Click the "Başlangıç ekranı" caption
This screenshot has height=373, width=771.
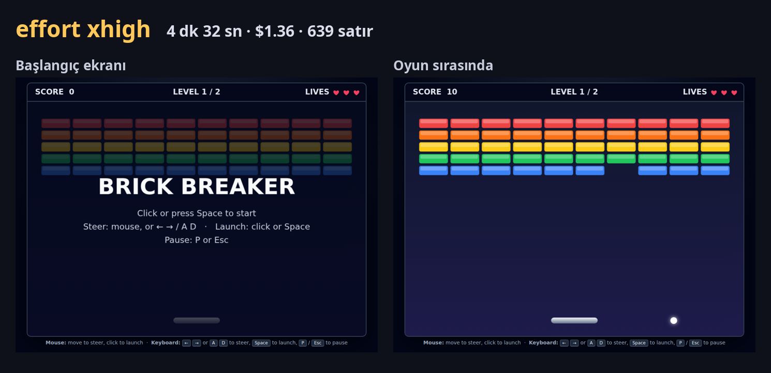pyautogui.click(x=71, y=66)
